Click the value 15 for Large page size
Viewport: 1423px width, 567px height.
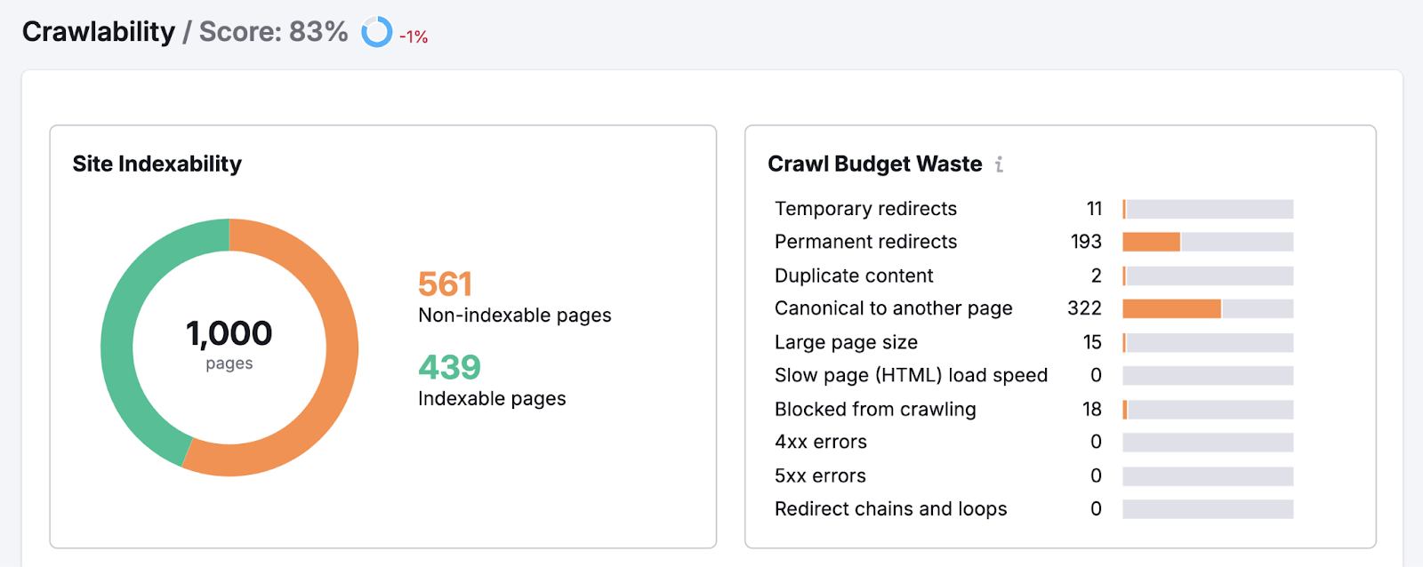coord(1092,342)
